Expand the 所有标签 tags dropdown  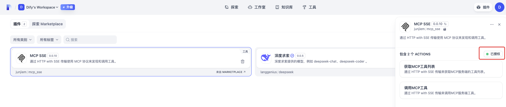(49, 40)
